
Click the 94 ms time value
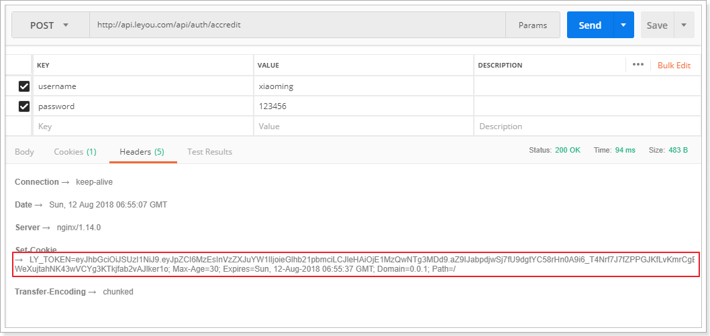625,150
